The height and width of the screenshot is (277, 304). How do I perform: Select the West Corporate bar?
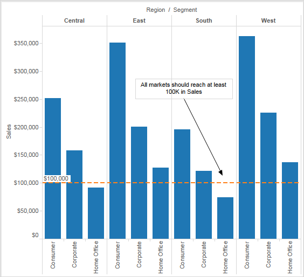[268, 176]
